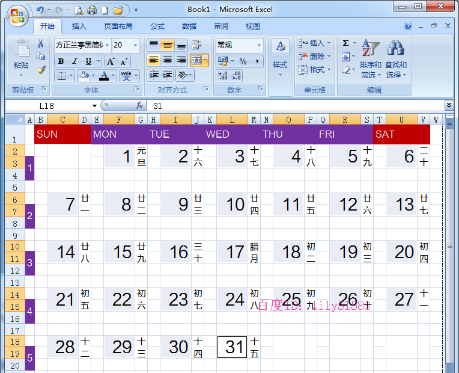Screen dimensions: 459x373
Task: Toggle Bold formatting
Action: click(x=61, y=61)
